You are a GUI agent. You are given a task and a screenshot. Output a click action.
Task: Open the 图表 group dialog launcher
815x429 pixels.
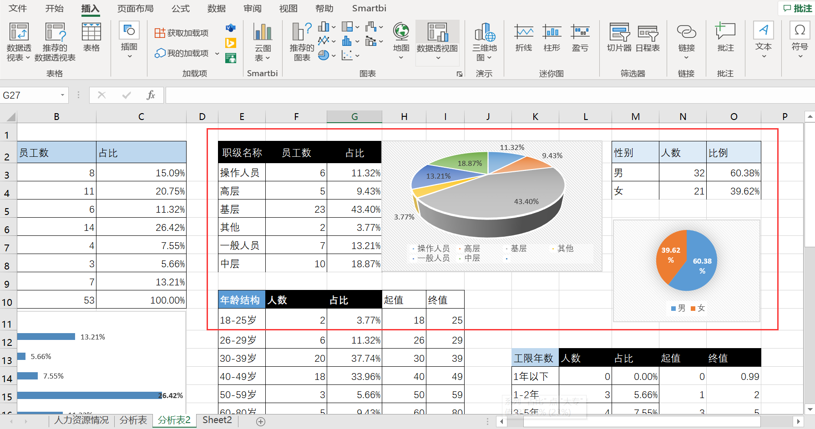[460, 74]
